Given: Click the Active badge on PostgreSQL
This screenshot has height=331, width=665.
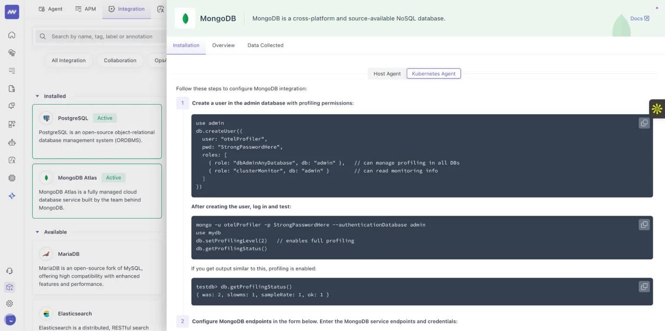Looking at the screenshot, I should [x=105, y=118].
